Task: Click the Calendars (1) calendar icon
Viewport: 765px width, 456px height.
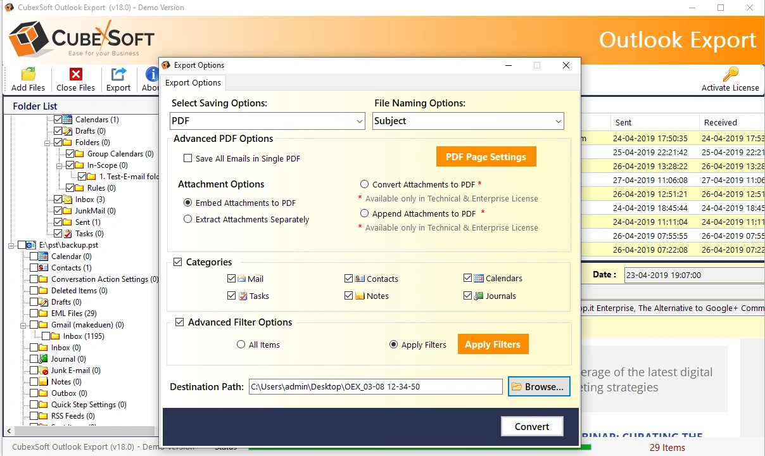Action: (68, 120)
